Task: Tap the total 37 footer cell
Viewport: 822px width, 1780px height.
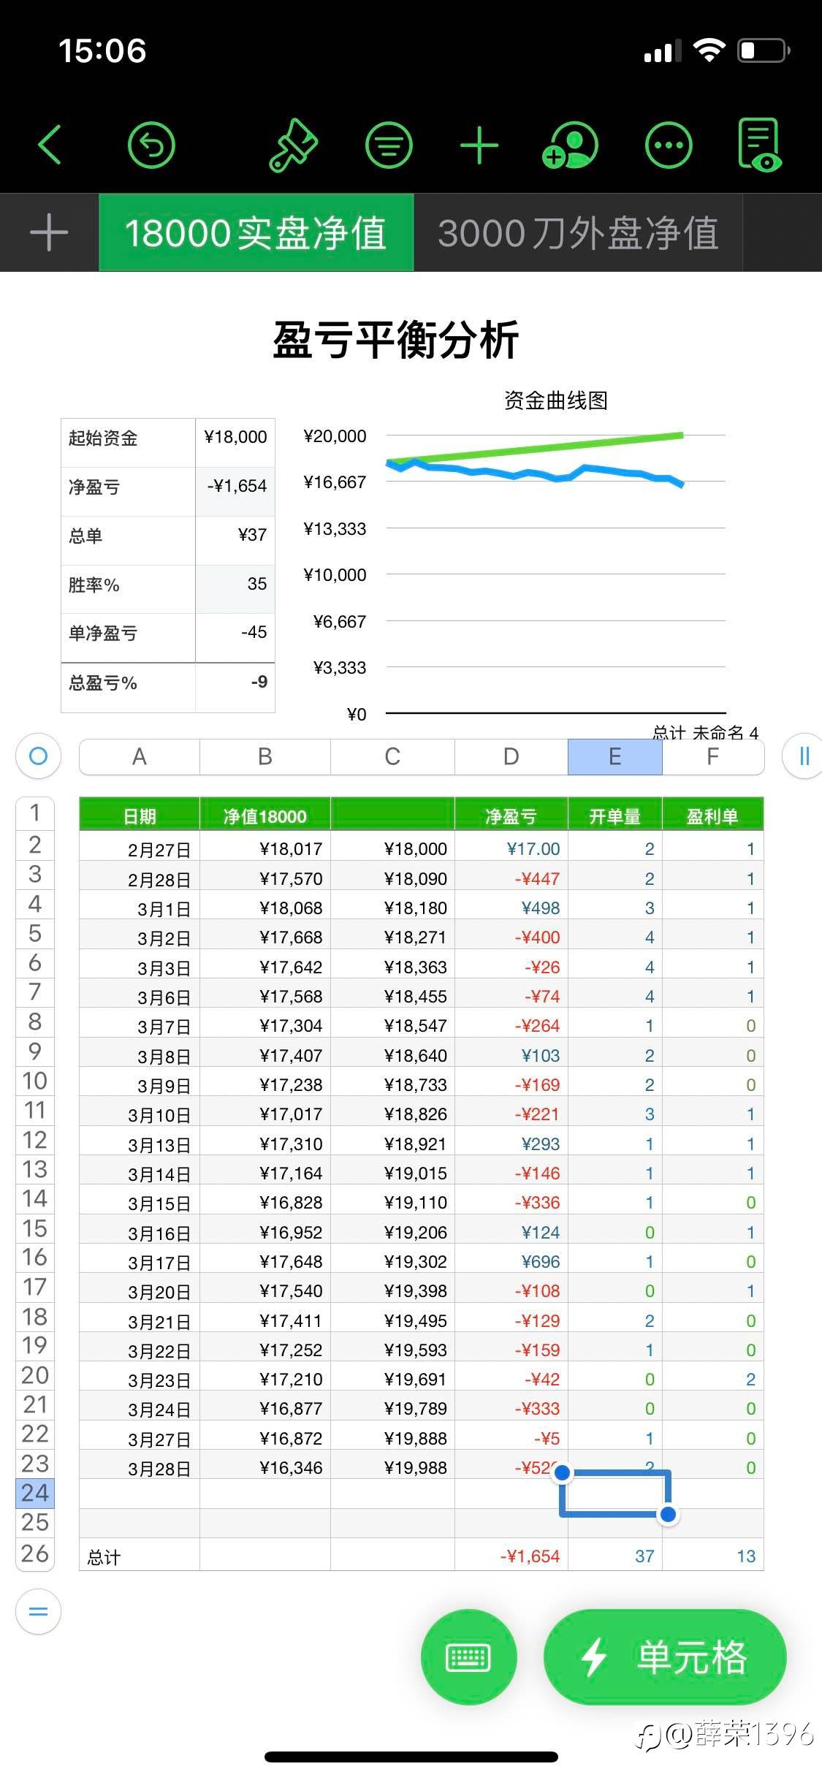Action: pos(615,1556)
